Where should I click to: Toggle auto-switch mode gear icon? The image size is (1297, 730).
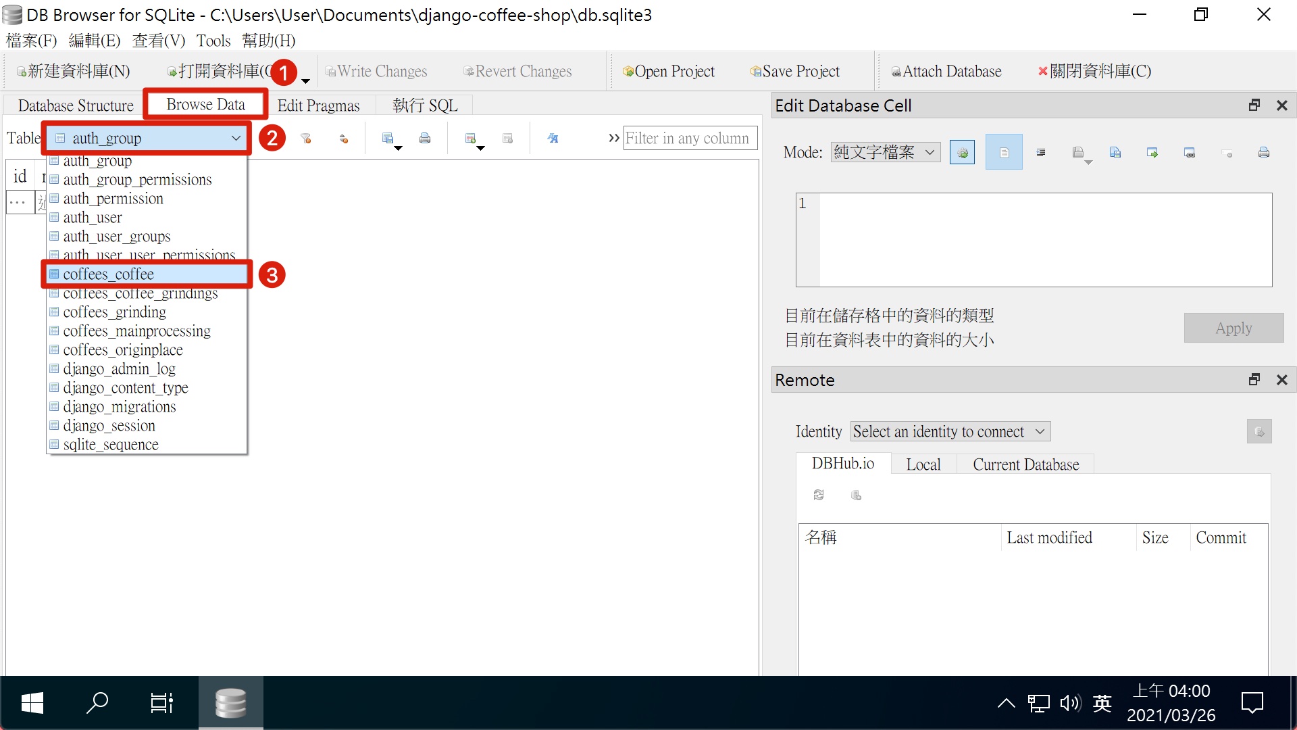point(962,153)
